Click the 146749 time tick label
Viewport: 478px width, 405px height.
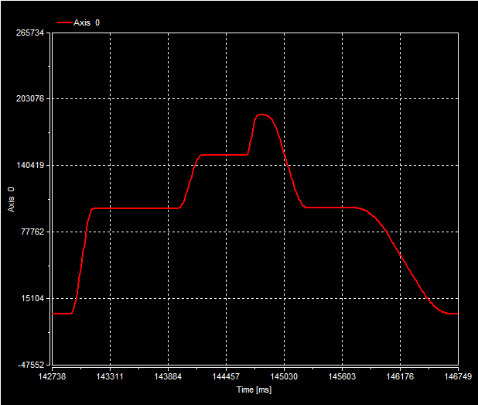[x=456, y=376]
